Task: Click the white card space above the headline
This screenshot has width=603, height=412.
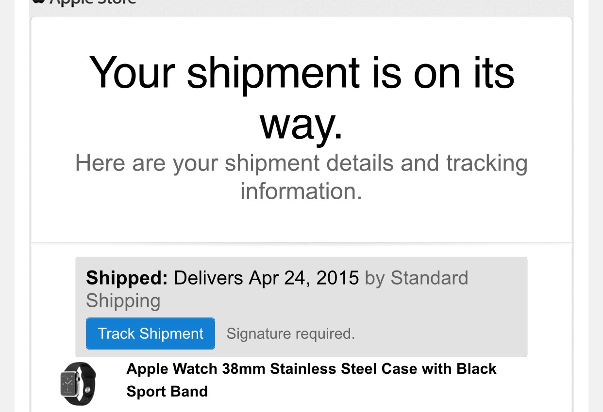Action: 301,34
